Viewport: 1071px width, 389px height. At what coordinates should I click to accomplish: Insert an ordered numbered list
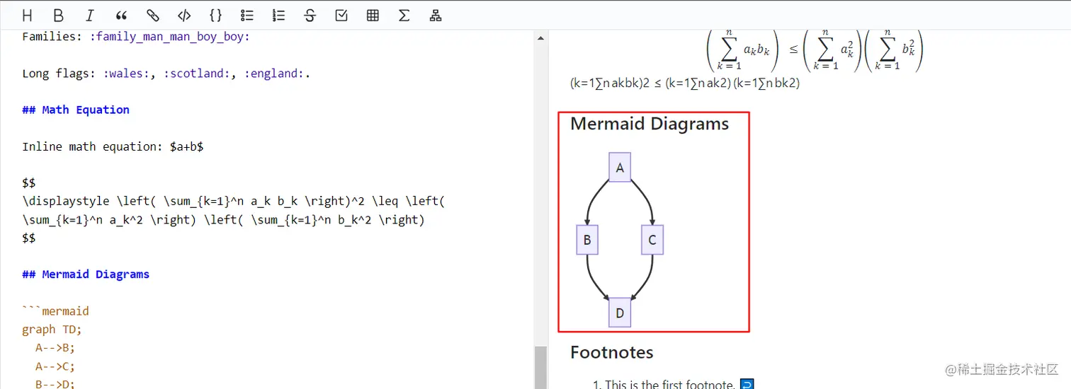click(x=278, y=16)
